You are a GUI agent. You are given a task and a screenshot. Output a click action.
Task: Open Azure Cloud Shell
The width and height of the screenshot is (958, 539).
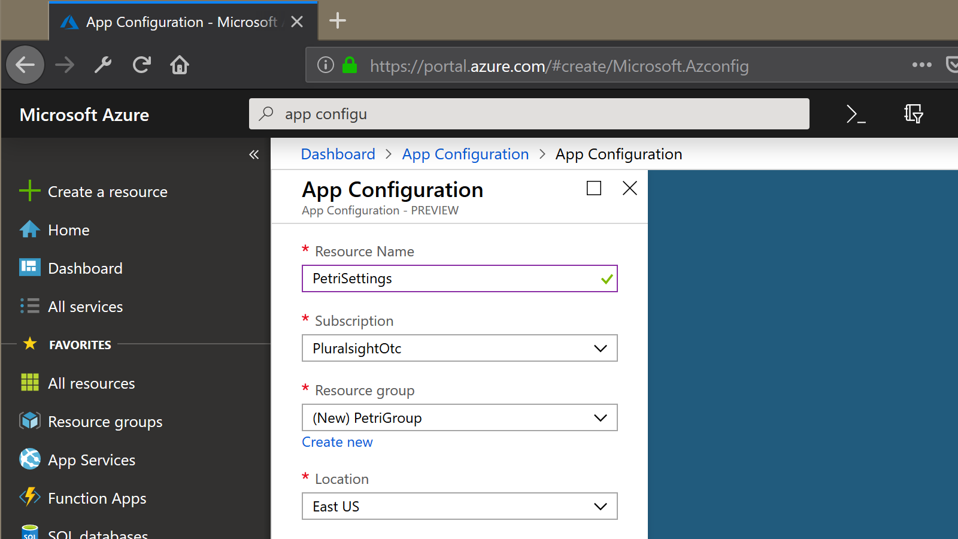tap(856, 114)
